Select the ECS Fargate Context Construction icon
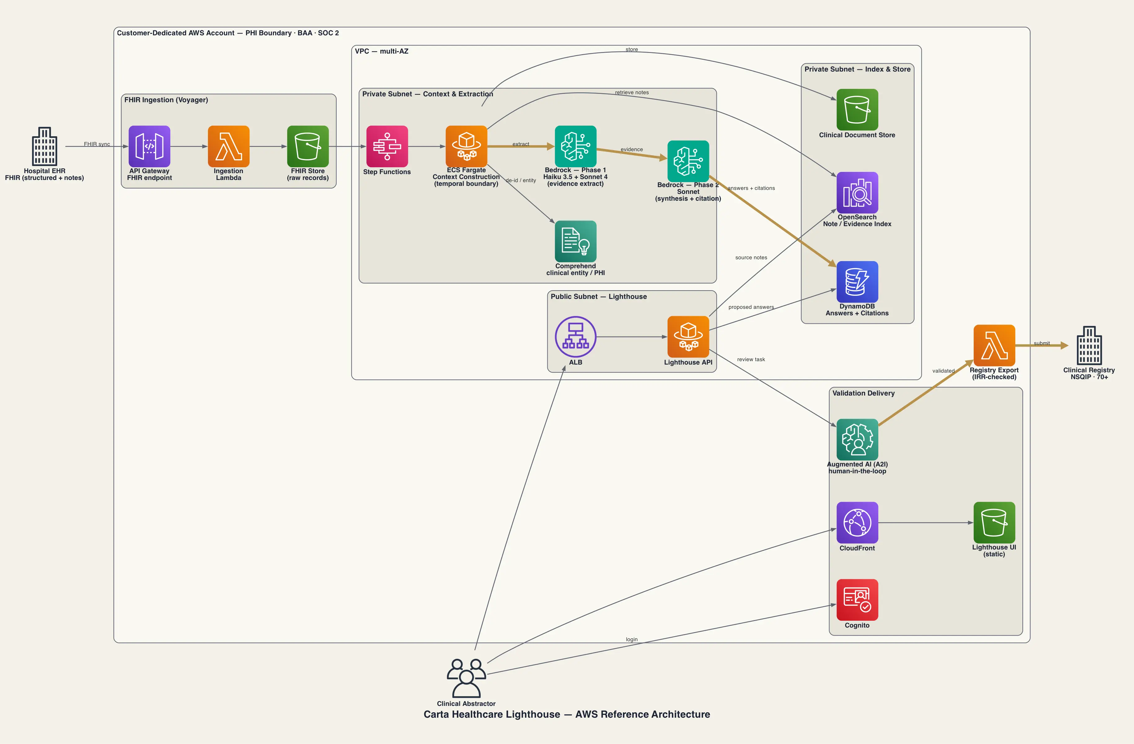This screenshot has height=744, width=1134. pos(466,146)
